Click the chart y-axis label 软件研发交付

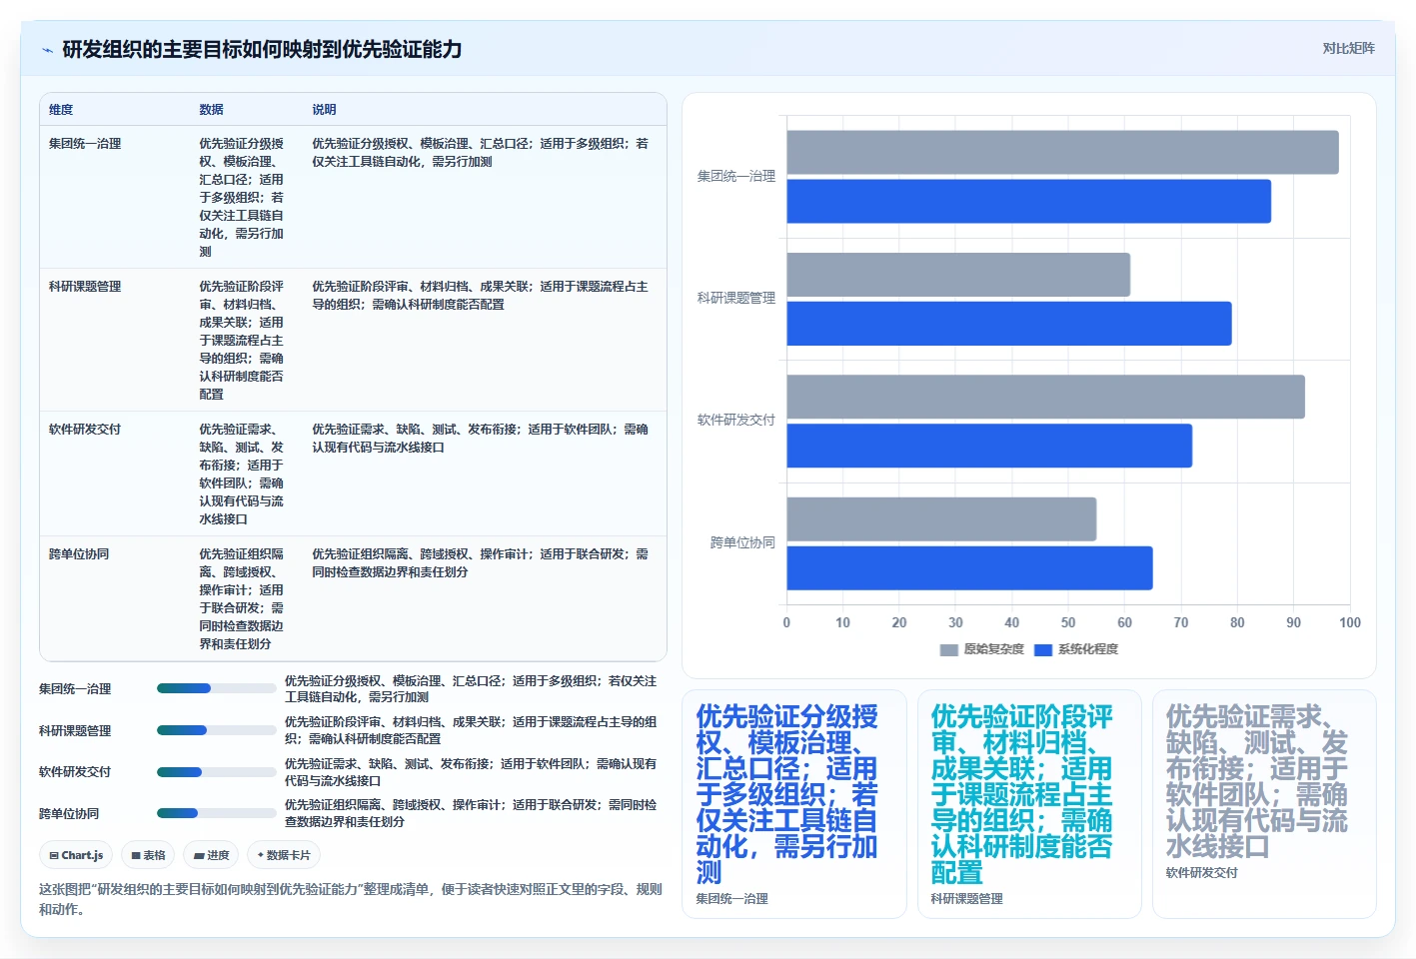pyautogui.click(x=736, y=420)
